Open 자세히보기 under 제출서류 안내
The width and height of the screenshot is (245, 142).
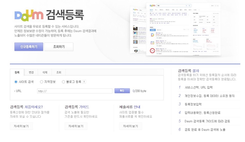[x=130, y=126]
